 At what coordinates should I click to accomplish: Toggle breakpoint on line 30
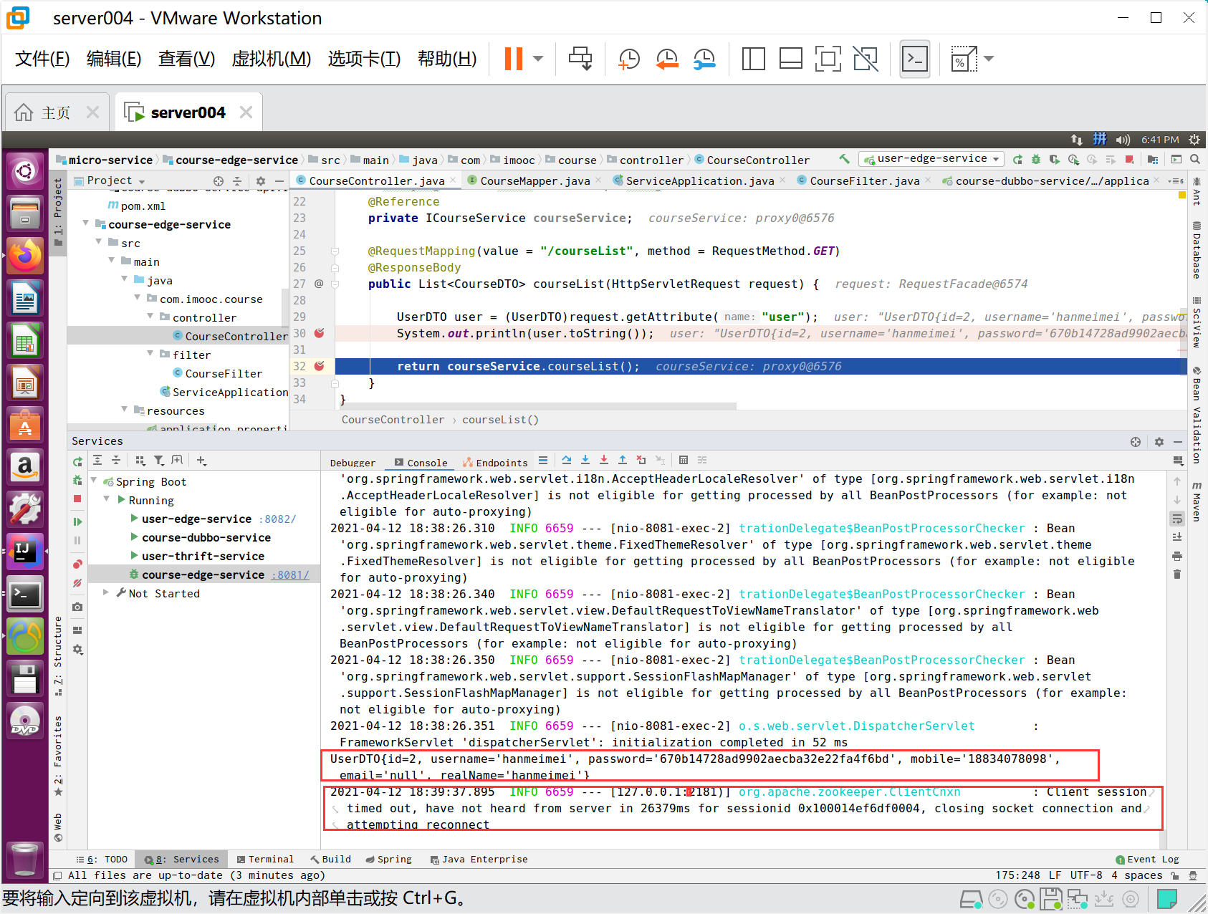click(320, 333)
